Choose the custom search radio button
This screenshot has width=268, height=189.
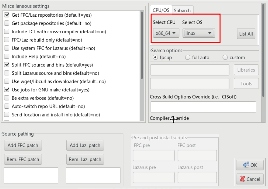(x=225, y=58)
